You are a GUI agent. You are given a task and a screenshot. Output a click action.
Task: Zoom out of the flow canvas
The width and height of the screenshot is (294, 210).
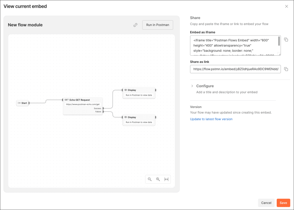[x=150, y=179]
